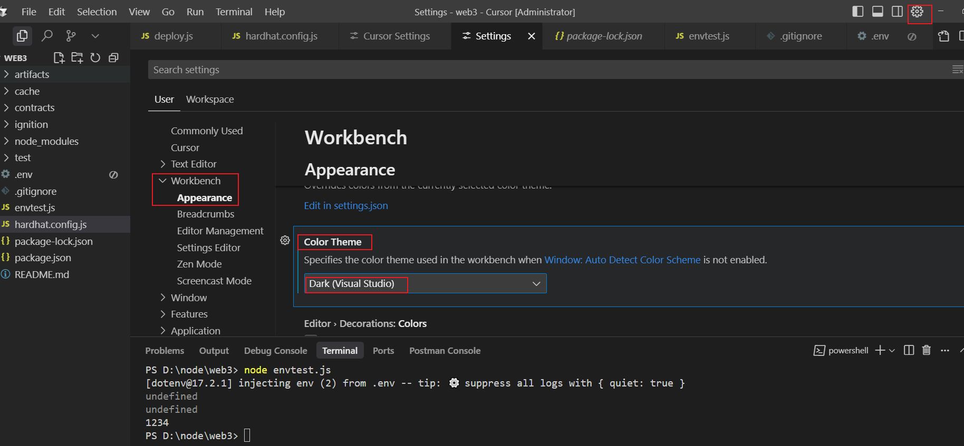Refresh the WEB3 explorer tree
The width and height of the screenshot is (964, 446).
click(95, 58)
